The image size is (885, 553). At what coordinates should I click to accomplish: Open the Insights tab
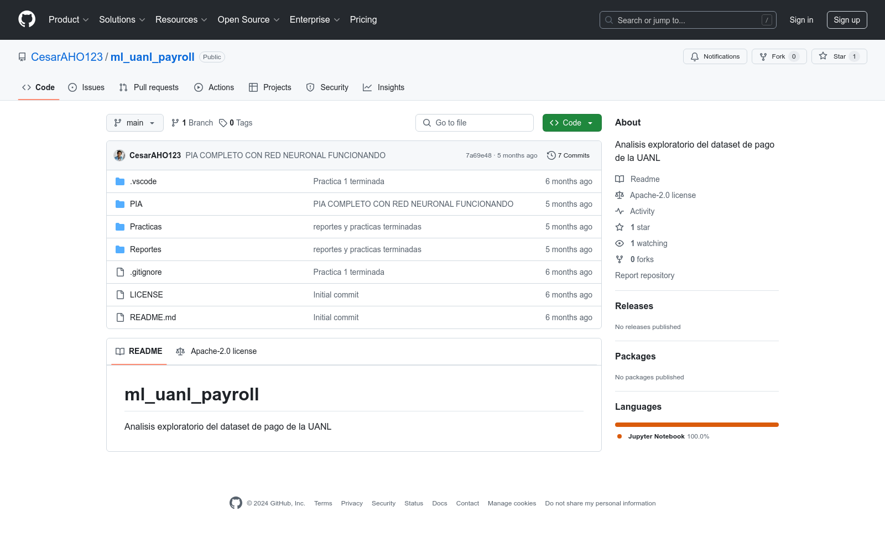pos(384,87)
